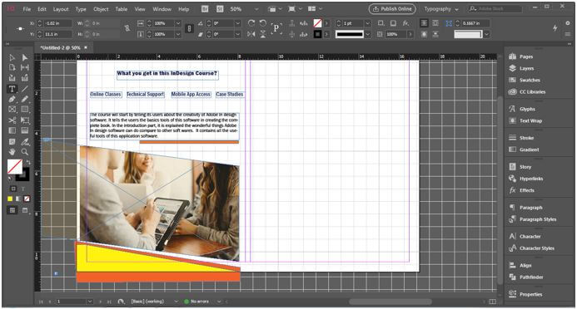Click the Preflight No errors indicator
Viewport: 577px width, 309px height.
point(196,302)
